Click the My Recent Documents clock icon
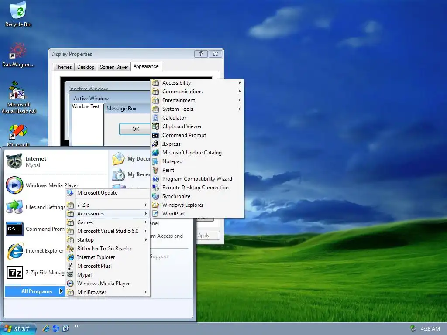Image resolution: width=447 pixels, height=335 pixels. click(118, 174)
